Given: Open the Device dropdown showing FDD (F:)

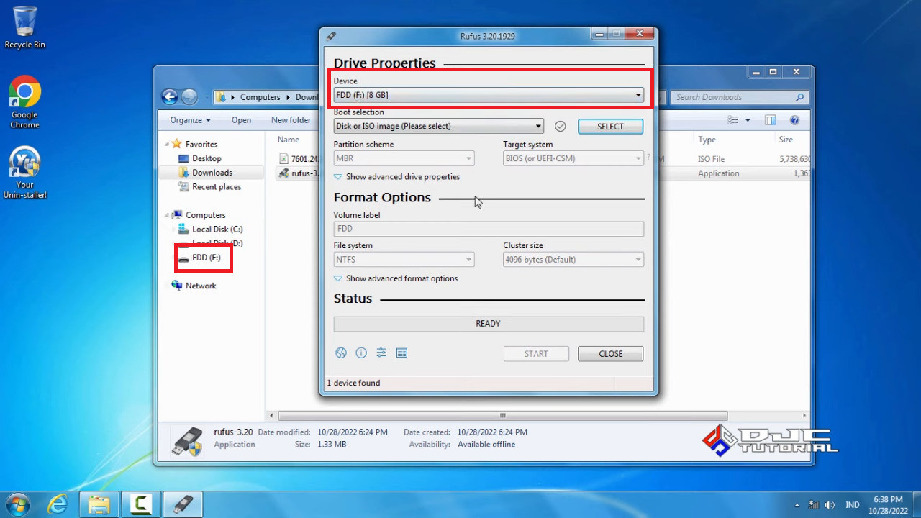Looking at the screenshot, I should (x=489, y=95).
